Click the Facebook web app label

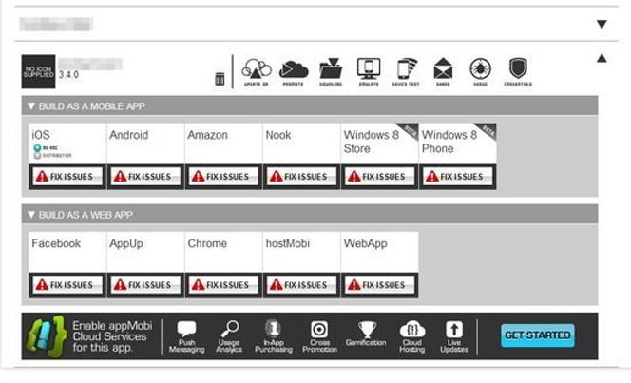56,243
